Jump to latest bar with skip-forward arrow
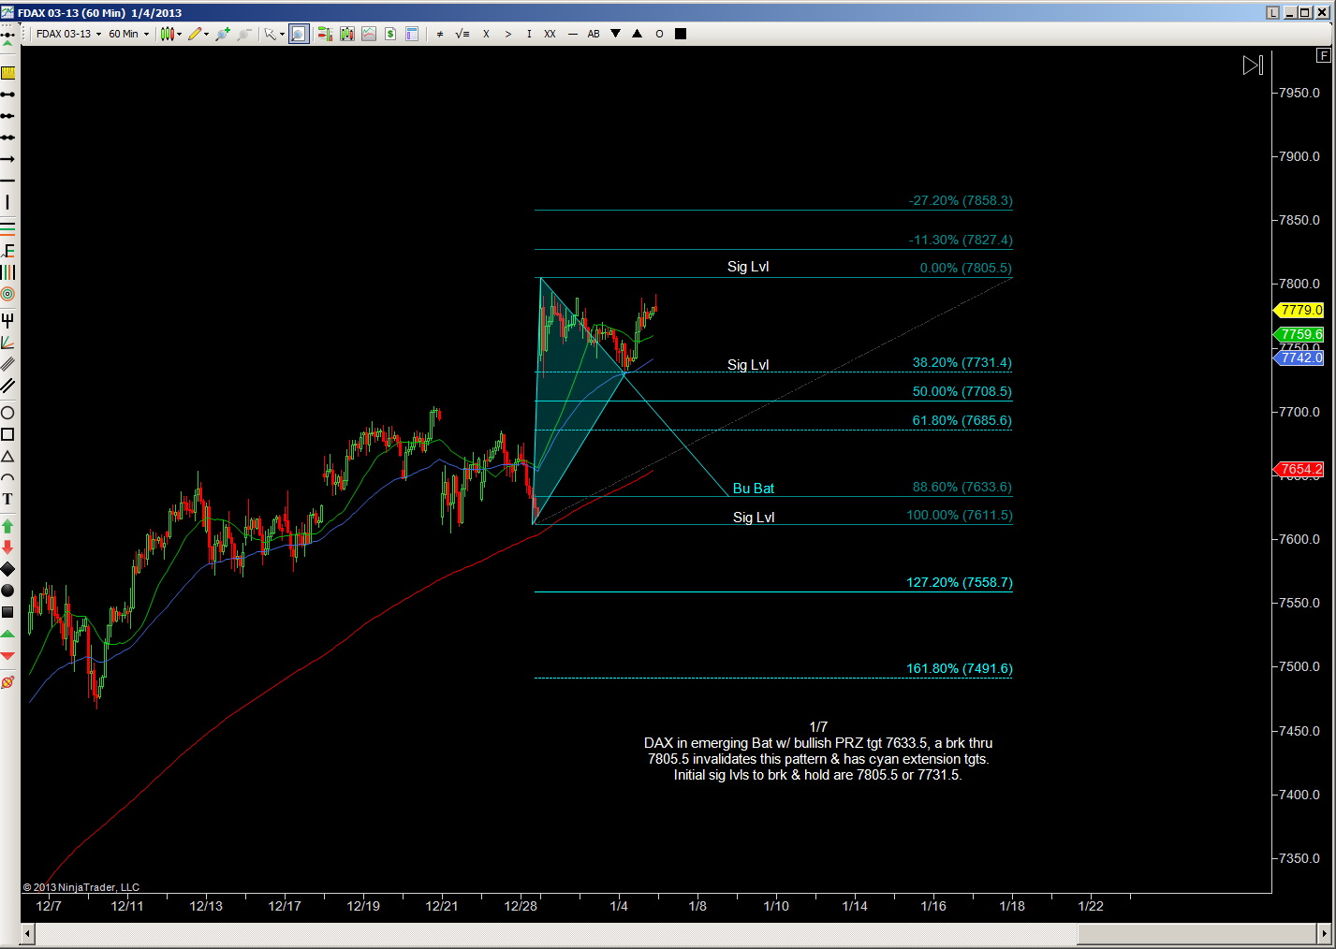This screenshot has height=949, width=1336. (x=1253, y=65)
